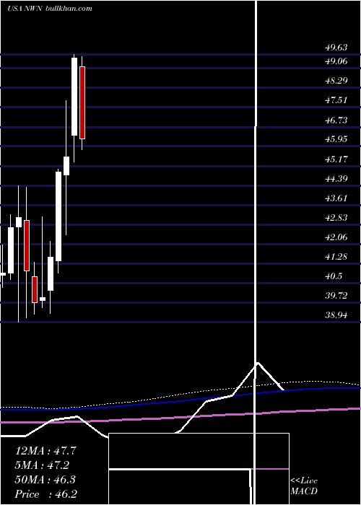Click the 12MA : 47.7 readout
This screenshot has height=505, width=361.
point(45,451)
